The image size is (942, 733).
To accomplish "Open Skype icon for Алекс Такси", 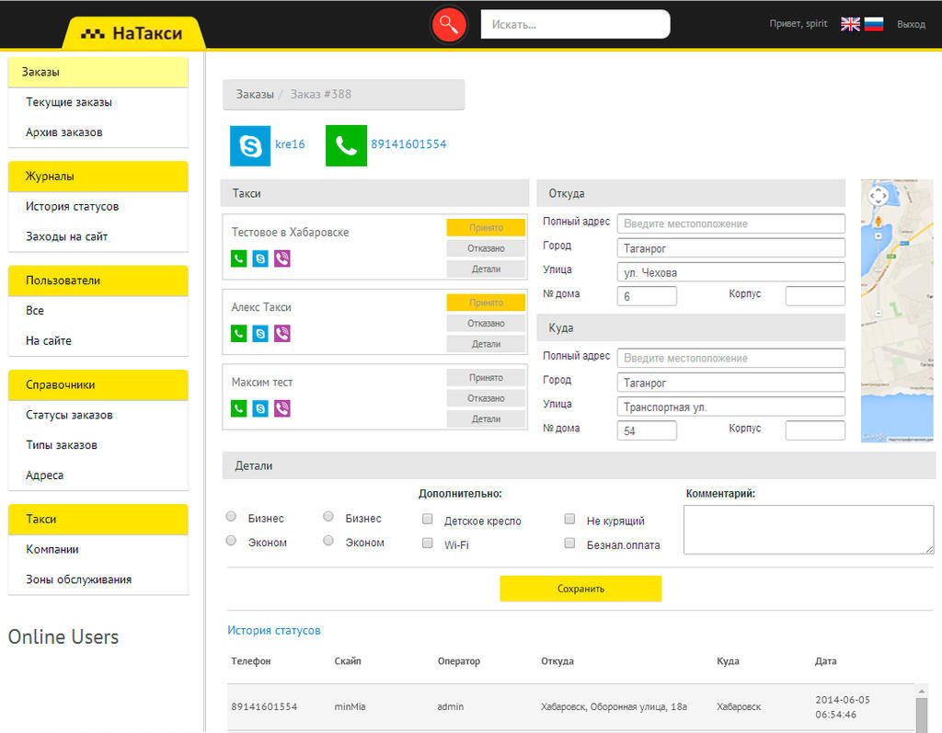I will coord(260,334).
